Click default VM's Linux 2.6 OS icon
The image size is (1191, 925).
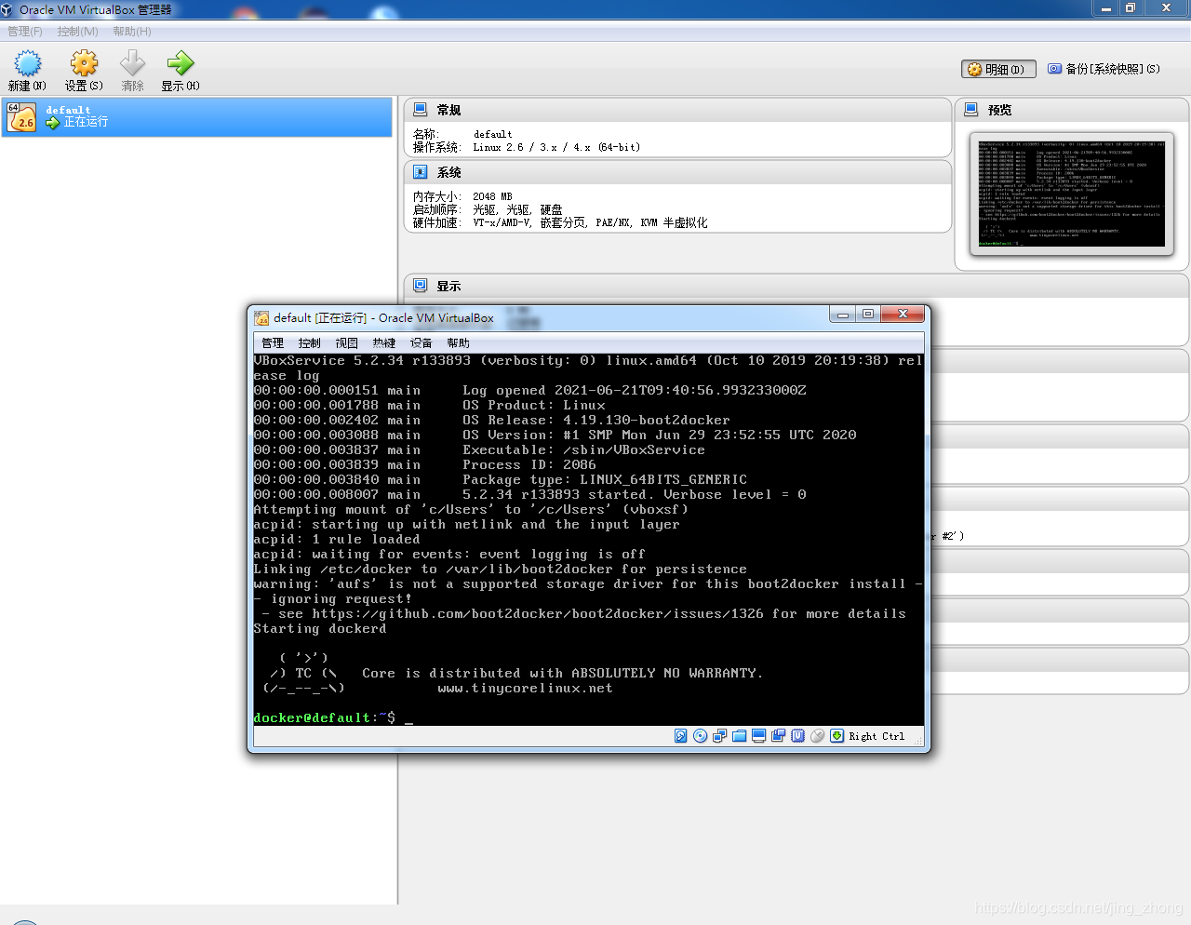pos(21,116)
